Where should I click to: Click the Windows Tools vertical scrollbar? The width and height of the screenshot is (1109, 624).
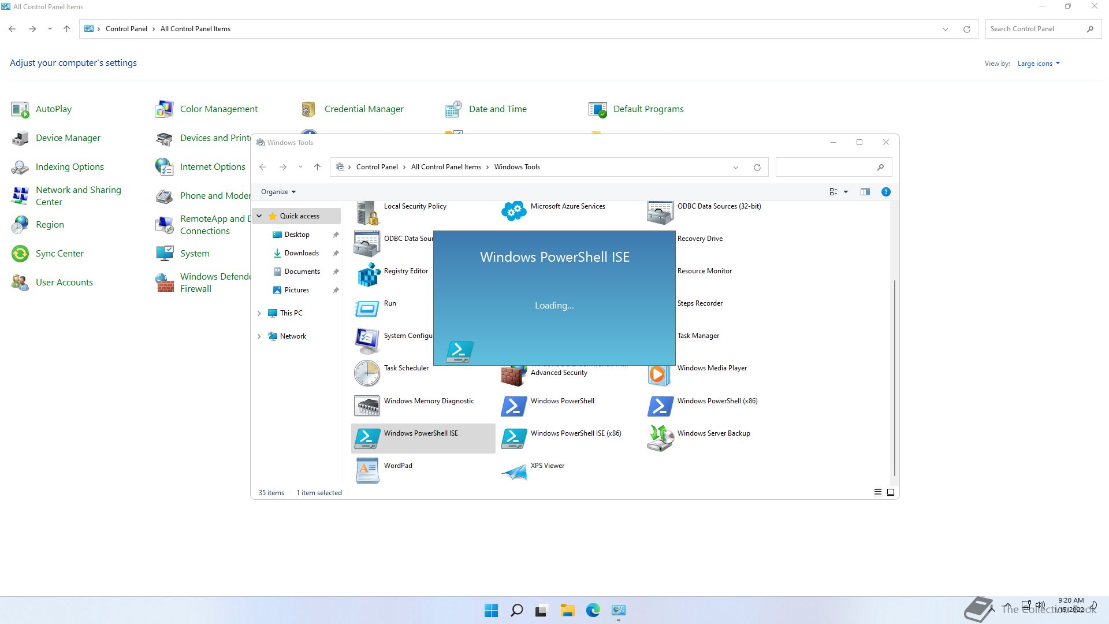895,378
